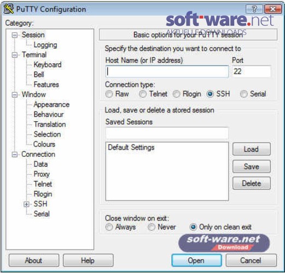Expand the SSH tree node

tap(26, 204)
